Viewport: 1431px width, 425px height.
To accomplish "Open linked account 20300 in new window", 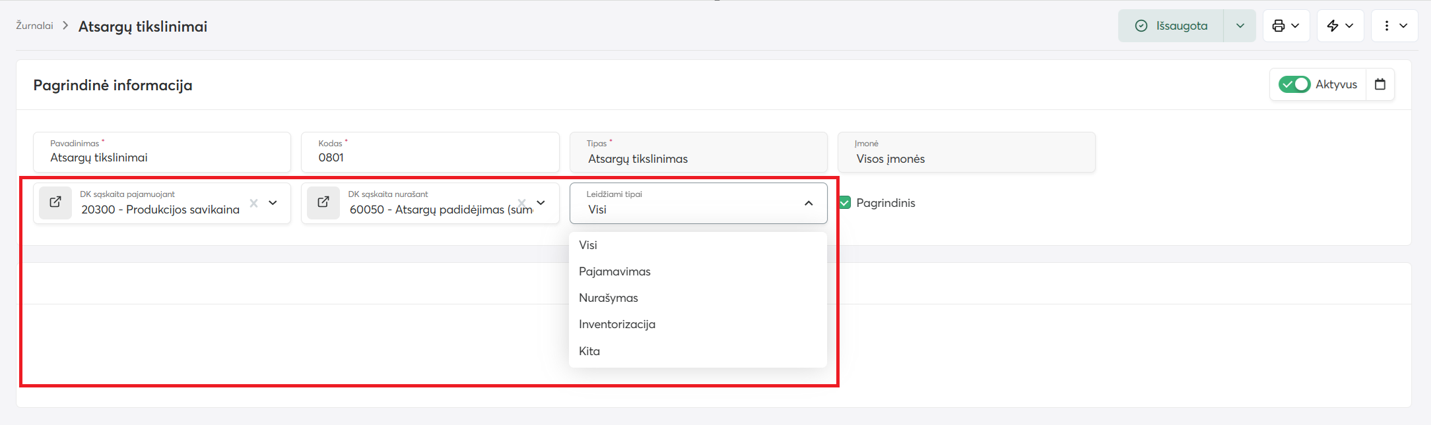I will click(55, 202).
